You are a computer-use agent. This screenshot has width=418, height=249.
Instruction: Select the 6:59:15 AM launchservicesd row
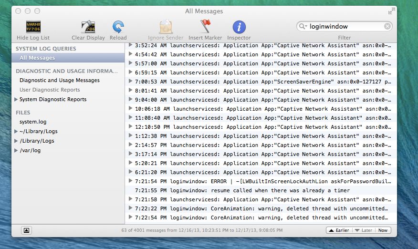[x=261, y=73]
